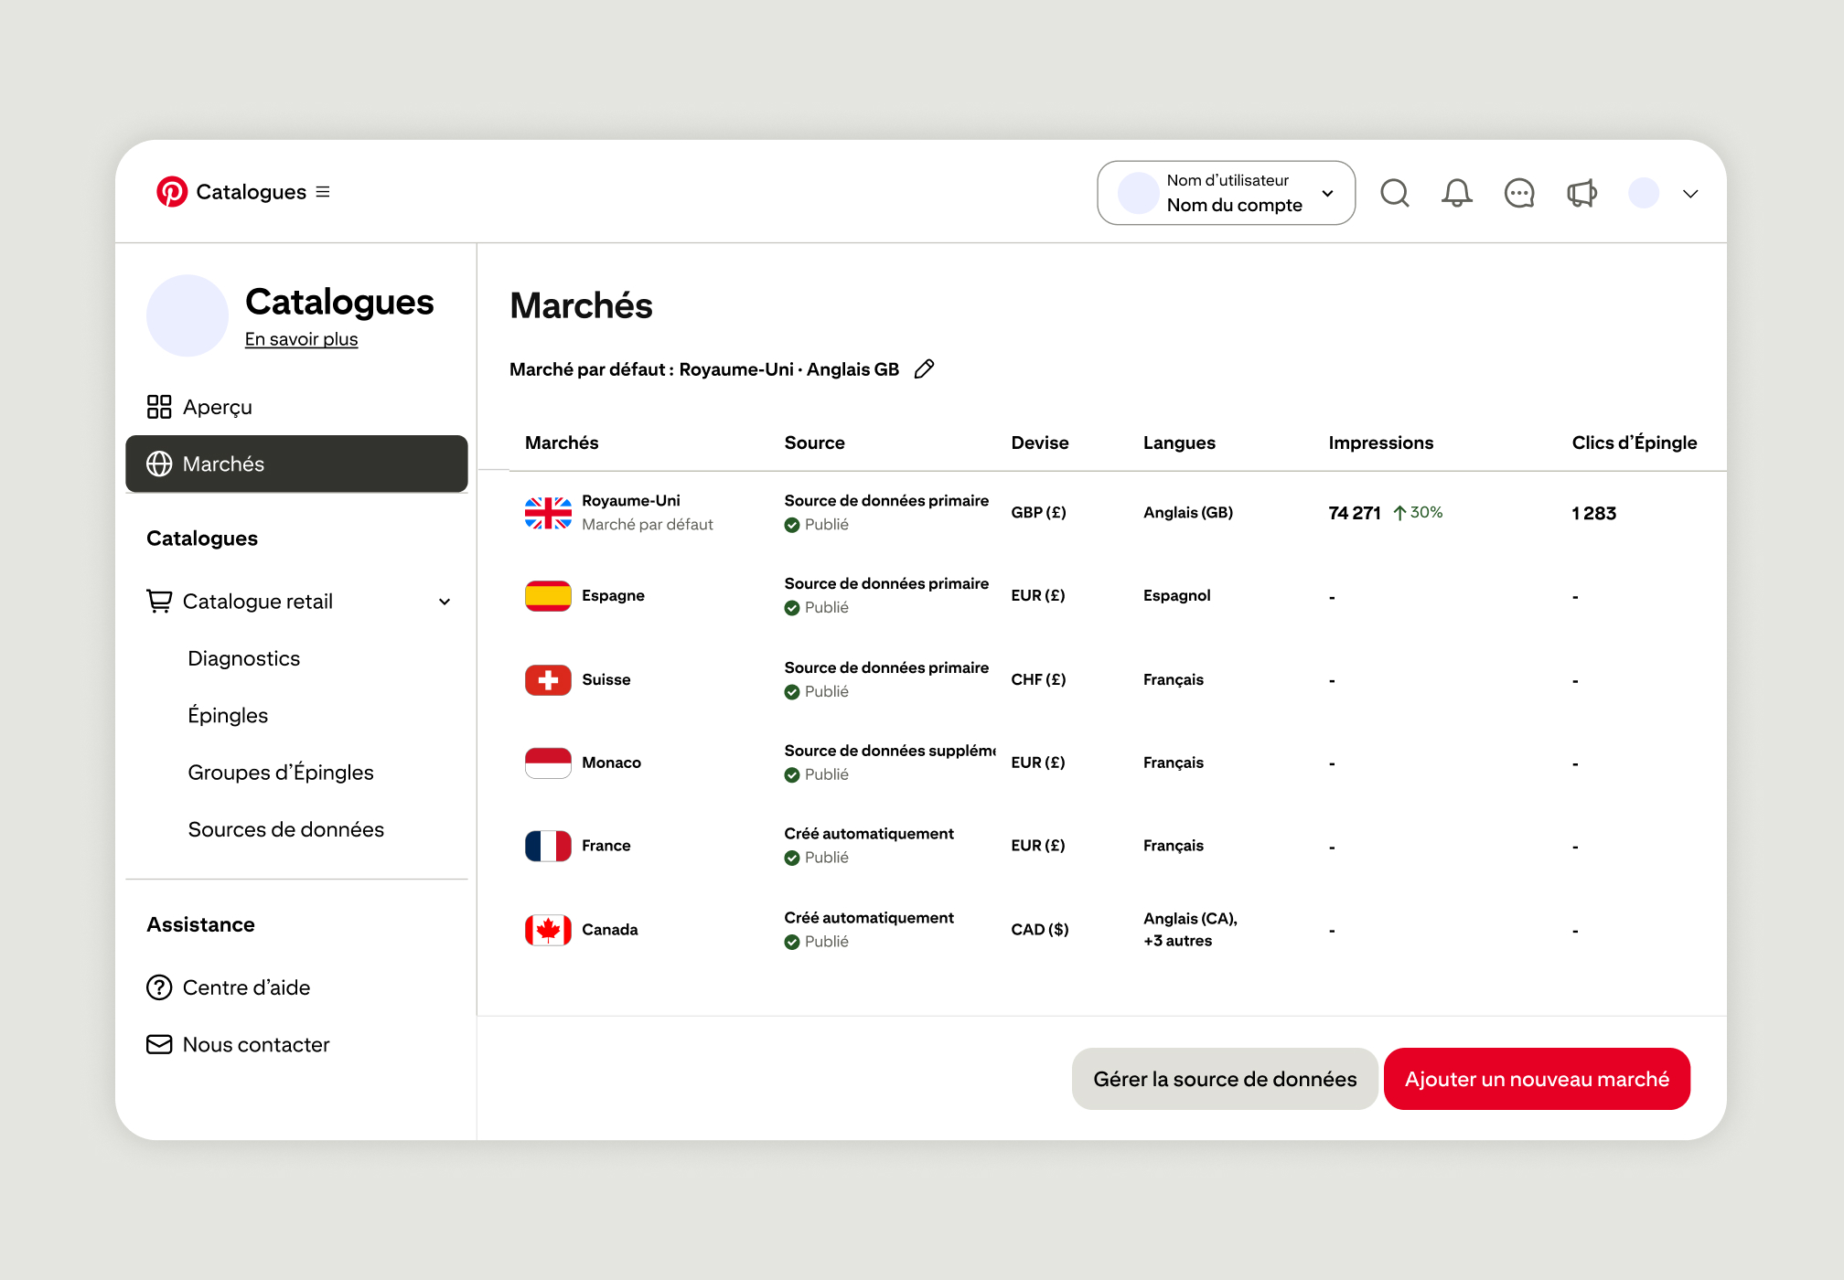The height and width of the screenshot is (1280, 1844).
Task: Click Publié check icon for France
Action: click(x=792, y=859)
